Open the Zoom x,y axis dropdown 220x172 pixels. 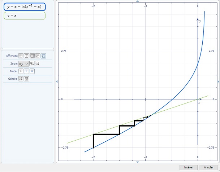click(x=23, y=63)
